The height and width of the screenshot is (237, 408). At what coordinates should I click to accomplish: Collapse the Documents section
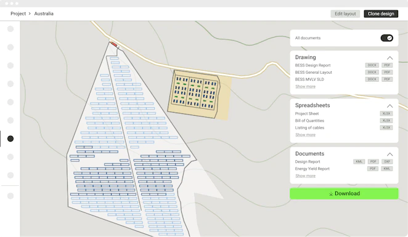(390, 154)
